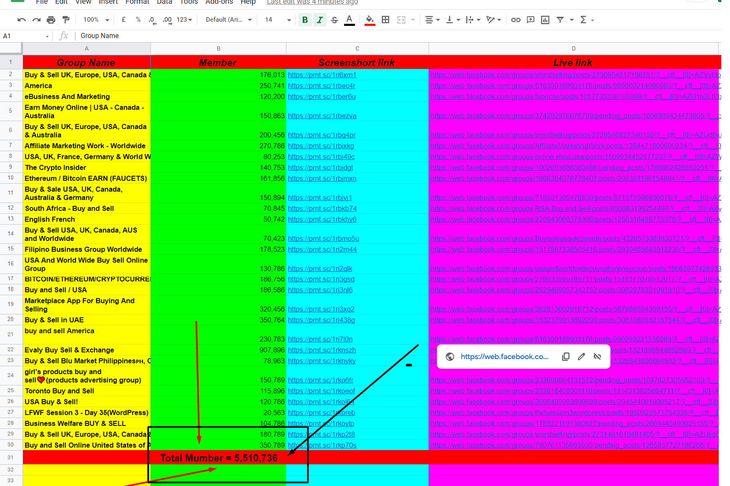
Task: Open the Format menu
Action: pos(137,2)
